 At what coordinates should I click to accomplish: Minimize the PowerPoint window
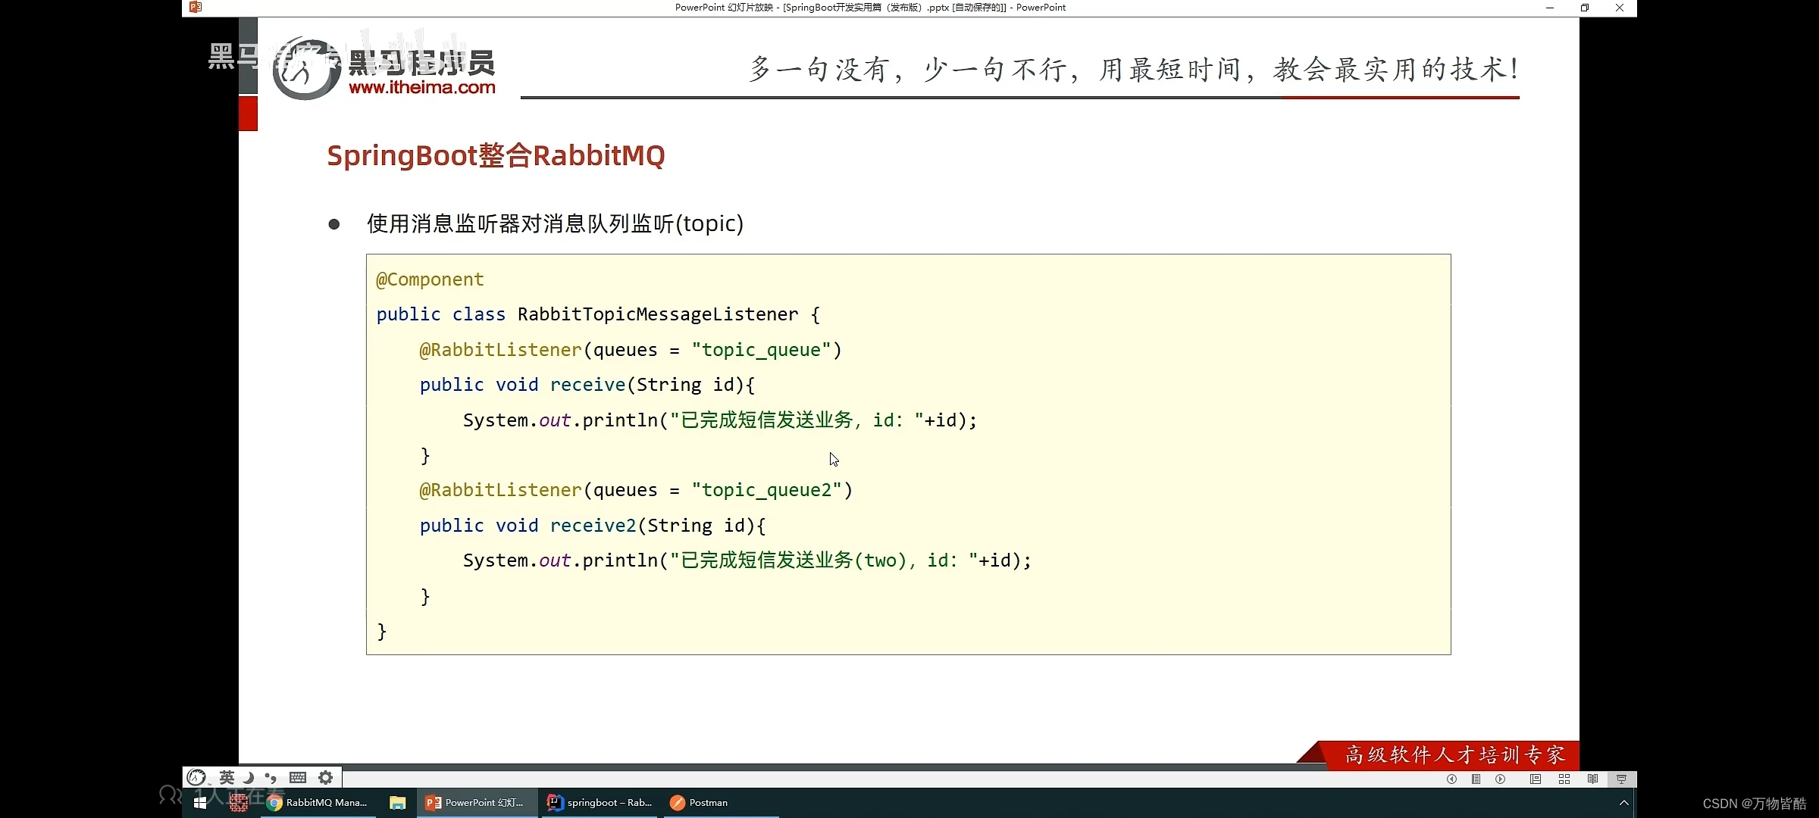[x=1549, y=8]
